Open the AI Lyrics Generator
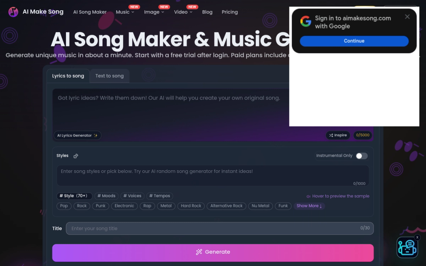This screenshot has width=426, height=266. 78,135
